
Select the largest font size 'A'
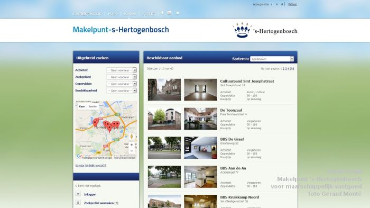tap(282, 4)
